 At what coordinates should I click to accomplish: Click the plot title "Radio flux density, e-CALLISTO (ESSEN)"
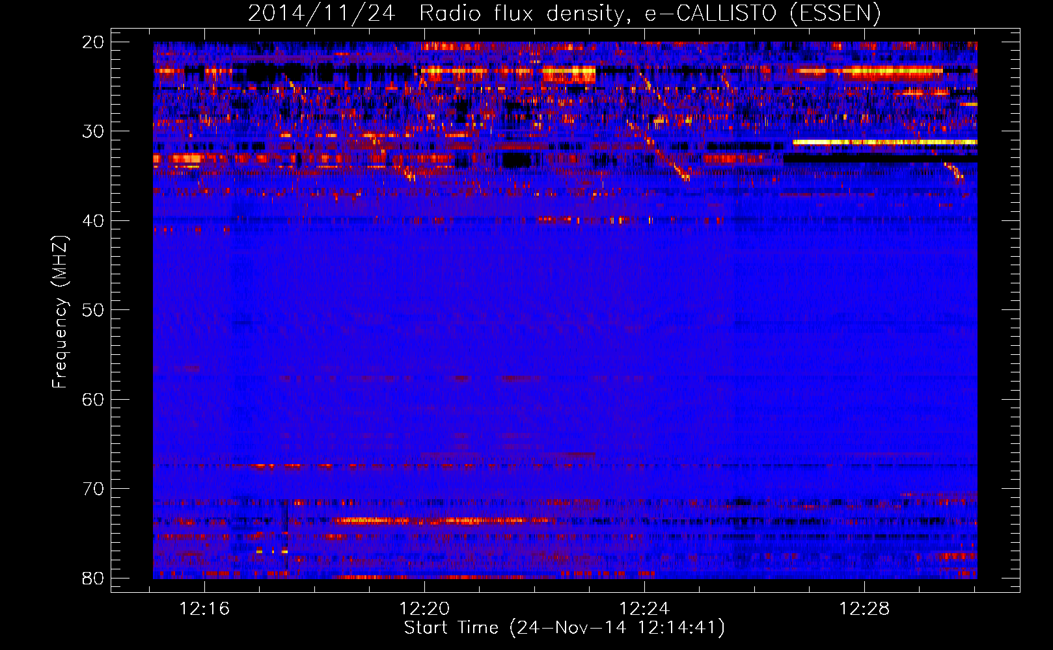tap(650, 13)
